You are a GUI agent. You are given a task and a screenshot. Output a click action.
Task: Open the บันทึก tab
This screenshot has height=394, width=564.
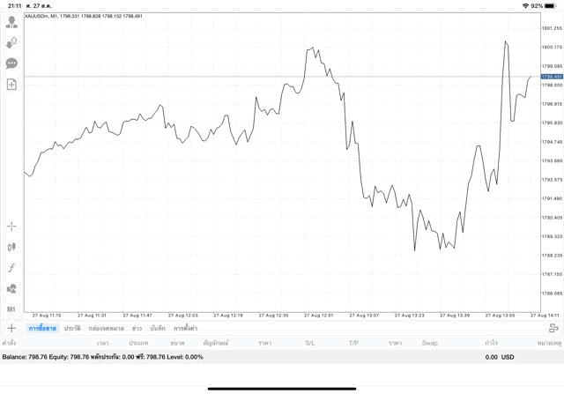[x=158, y=328]
